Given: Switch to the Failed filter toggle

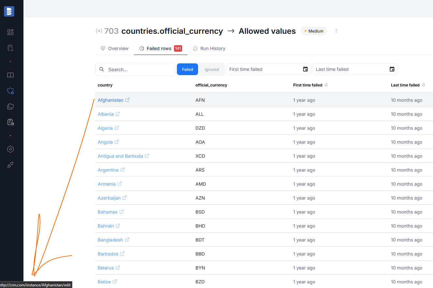Looking at the screenshot, I should [x=187, y=69].
